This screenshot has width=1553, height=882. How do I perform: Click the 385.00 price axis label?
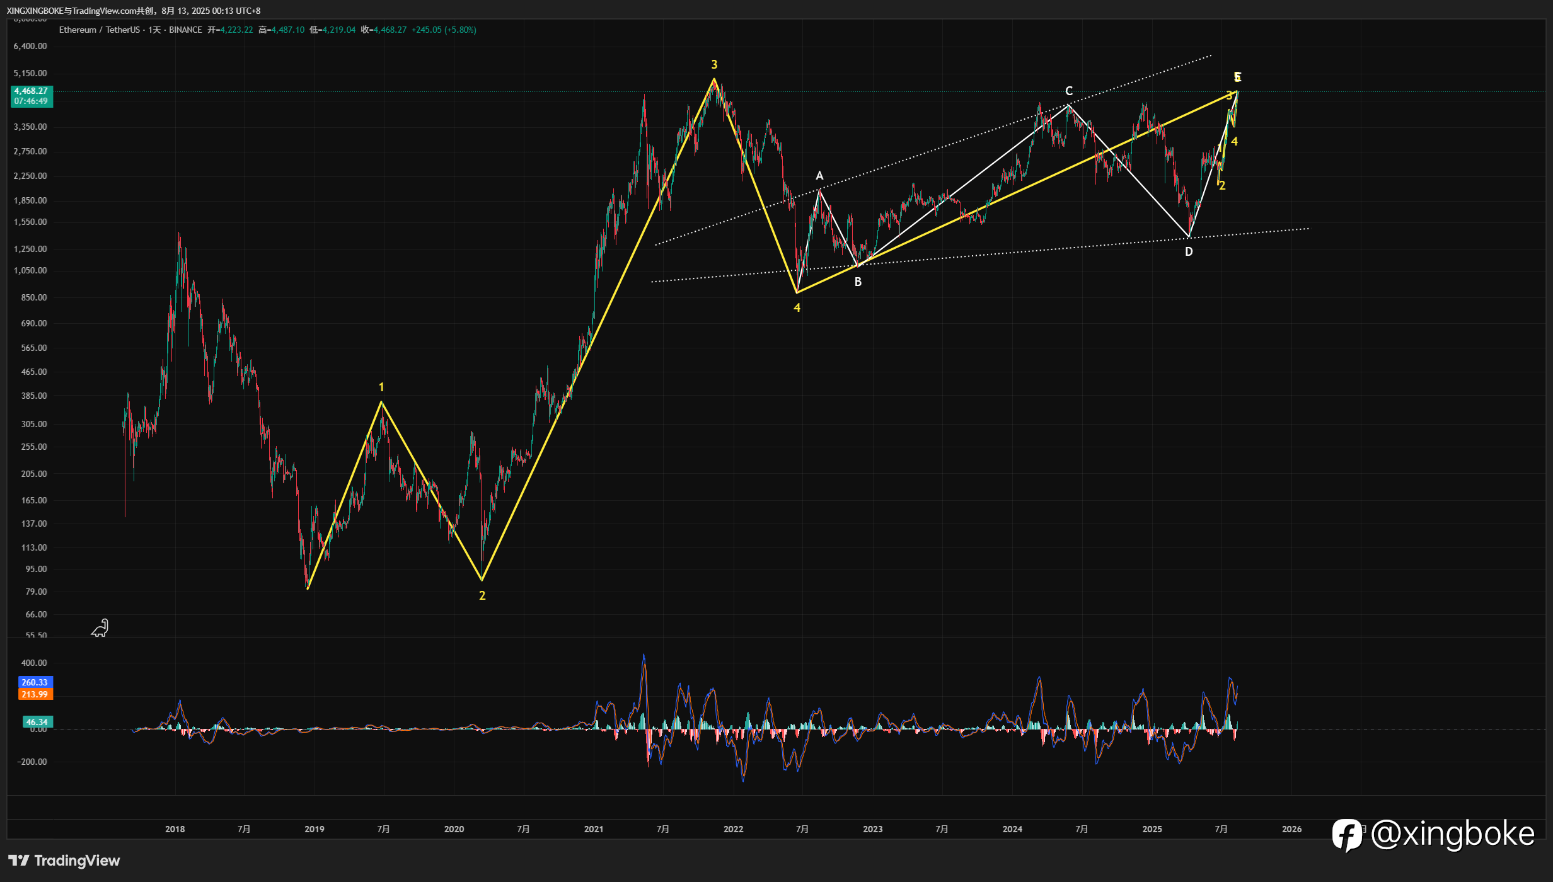click(34, 396)
